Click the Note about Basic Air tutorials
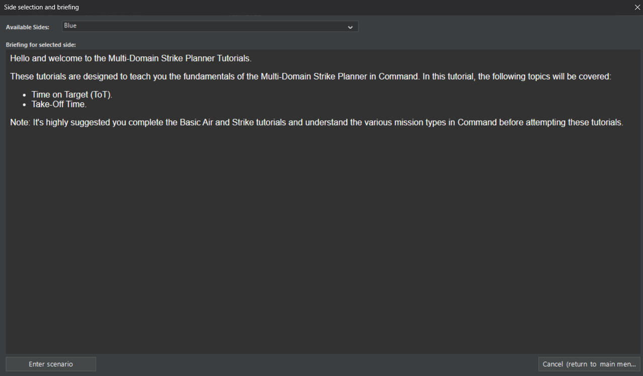The image size is (643, 376). click(317, 122)
